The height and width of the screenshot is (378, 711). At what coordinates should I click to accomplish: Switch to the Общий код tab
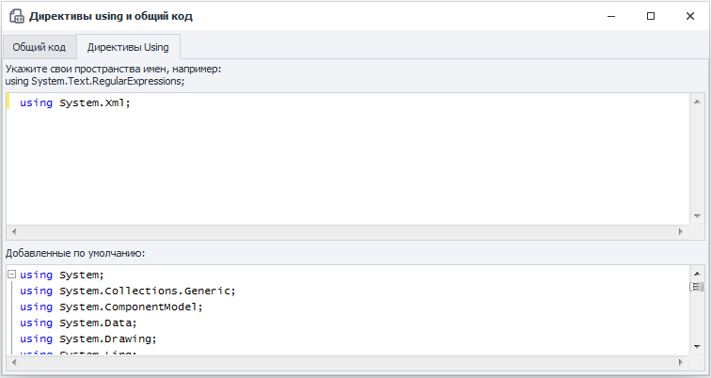point(39,47)
